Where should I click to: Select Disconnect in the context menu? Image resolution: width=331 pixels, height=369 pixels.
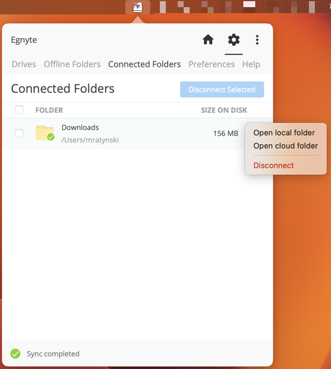pos(274,166)
